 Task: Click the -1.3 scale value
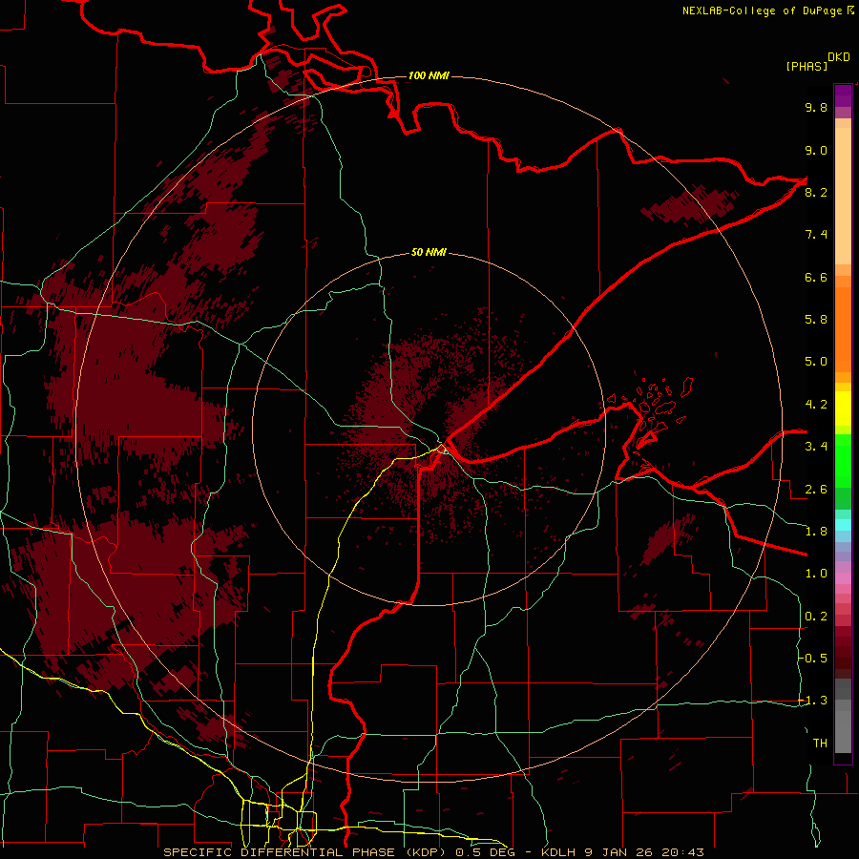(813, 701)
